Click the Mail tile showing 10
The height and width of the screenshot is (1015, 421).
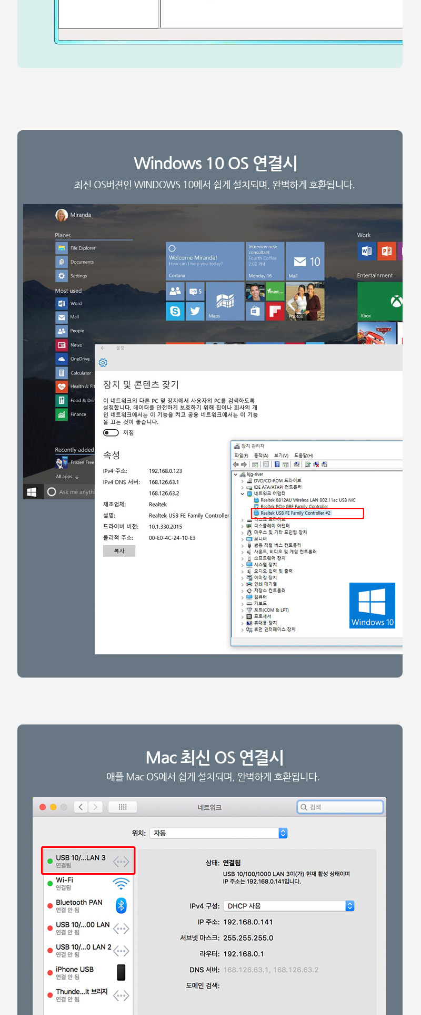tap(305, 262)
